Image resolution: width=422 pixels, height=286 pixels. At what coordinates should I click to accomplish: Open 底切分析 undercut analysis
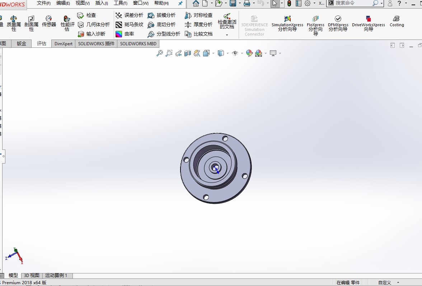(161, 24)
